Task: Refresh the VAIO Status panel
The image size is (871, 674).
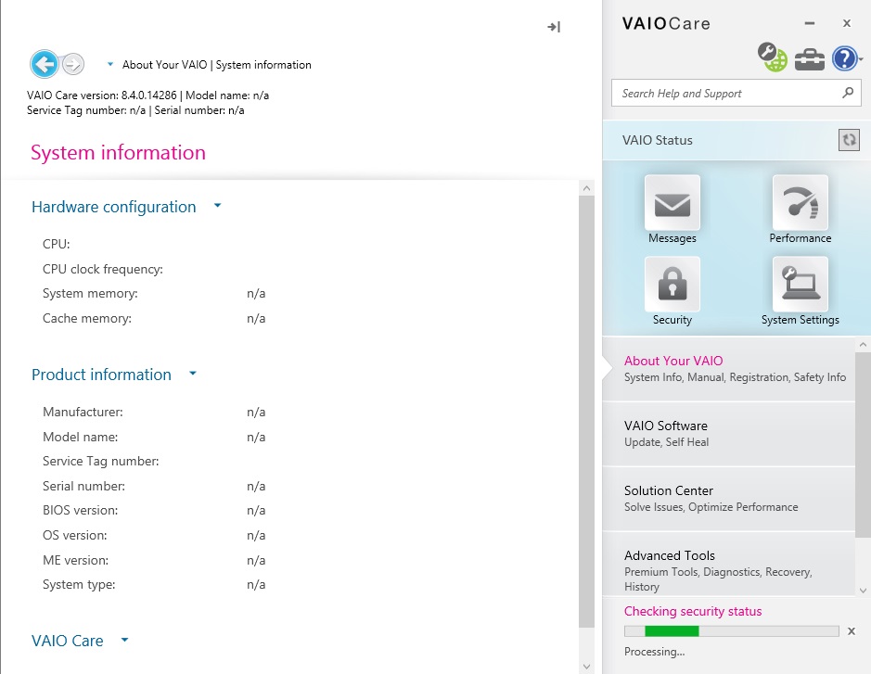Action: (848, 140)
